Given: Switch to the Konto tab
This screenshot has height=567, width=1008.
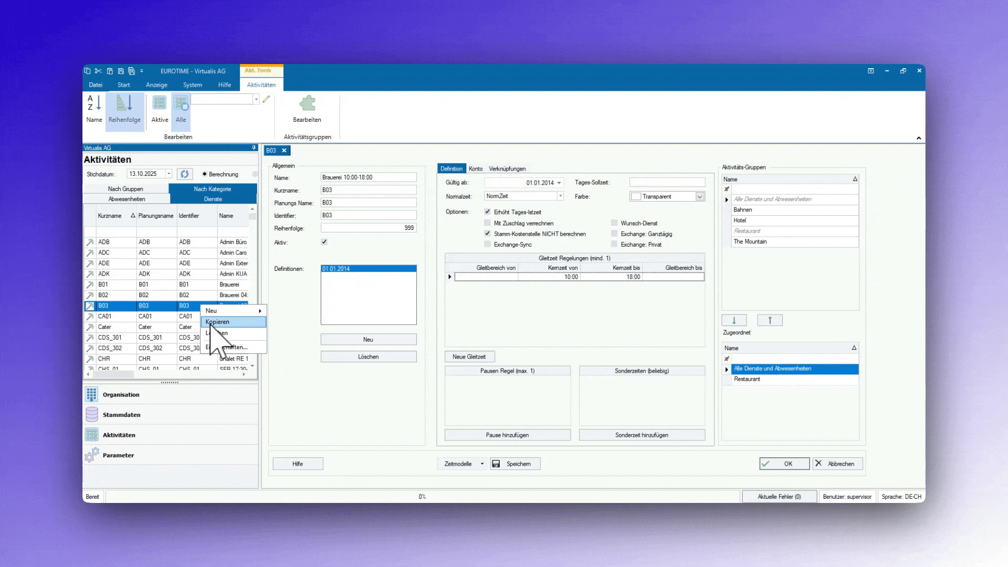Looking at the screenshot, I should click(475, 169).
